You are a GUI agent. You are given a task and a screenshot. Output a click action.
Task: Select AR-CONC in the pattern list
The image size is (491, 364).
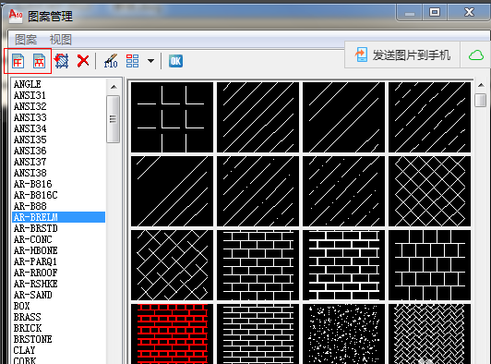point(32,239)
